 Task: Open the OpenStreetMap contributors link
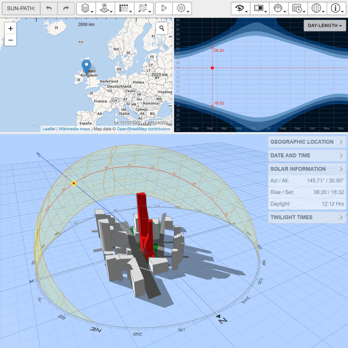[x=143, y=129]
